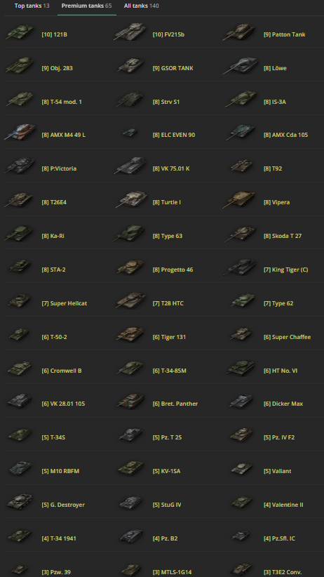Select the AMX M4 49 L tank image
Viewport: 324px width, 577px height.
click(20, 133)
